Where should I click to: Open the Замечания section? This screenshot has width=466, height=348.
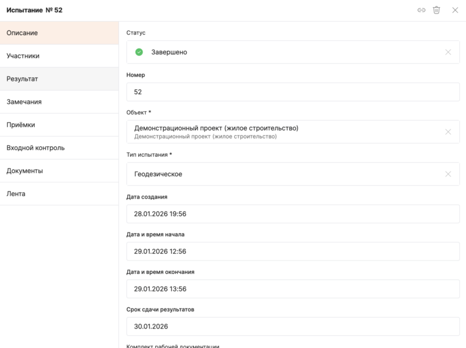(x=59, y=102)
